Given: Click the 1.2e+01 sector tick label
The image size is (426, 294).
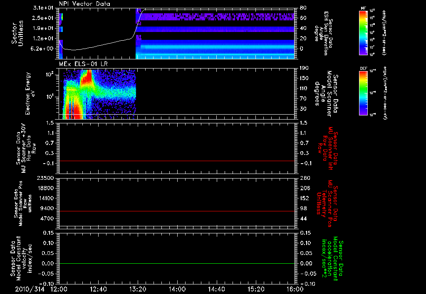Looking at the screenshot, I should (x=43, y=39).
